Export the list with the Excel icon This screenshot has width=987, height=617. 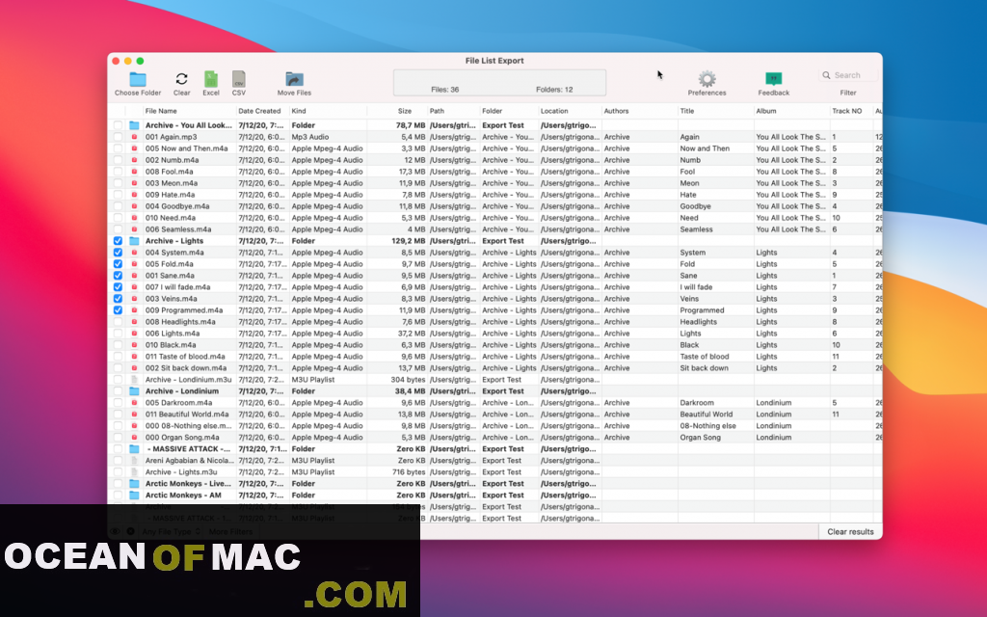[211, 79]
